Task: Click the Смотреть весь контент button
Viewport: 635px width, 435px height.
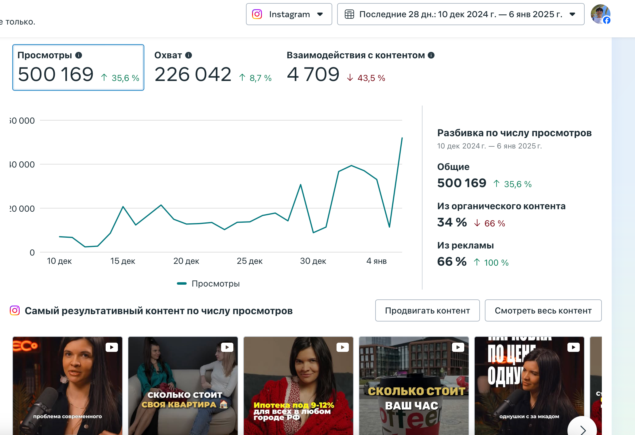Action: pyautogui.click(x=543, y=310)
